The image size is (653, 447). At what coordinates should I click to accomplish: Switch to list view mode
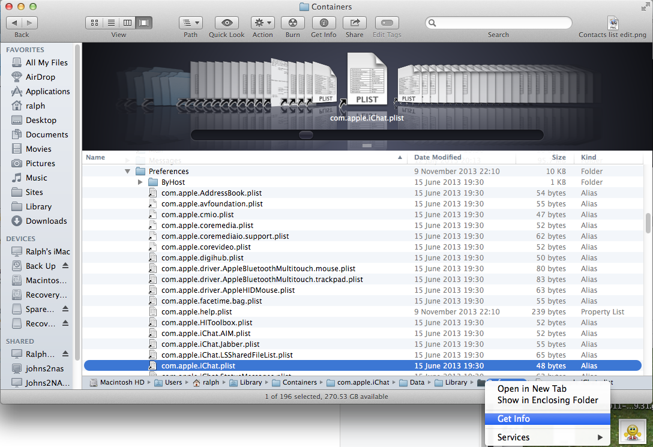111,23
